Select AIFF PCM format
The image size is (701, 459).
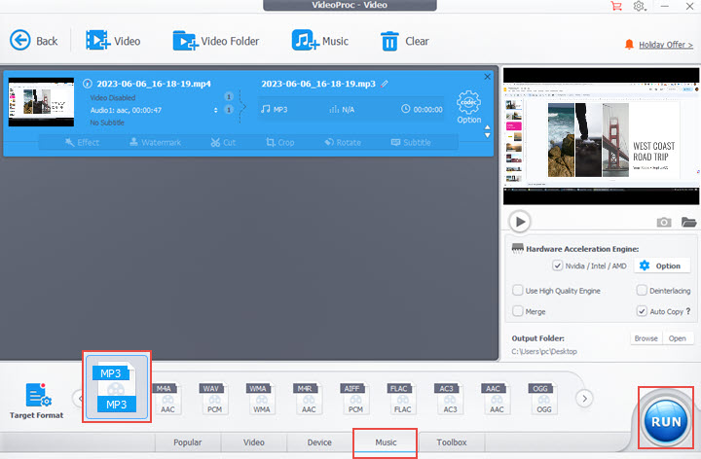click(355, 399)
